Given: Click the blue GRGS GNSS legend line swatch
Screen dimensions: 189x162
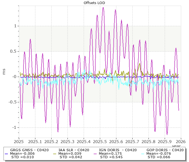Looking at the screenshot, I should (7, 154).
